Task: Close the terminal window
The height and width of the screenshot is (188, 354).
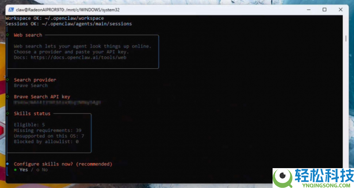Action: tap(340, 10)
